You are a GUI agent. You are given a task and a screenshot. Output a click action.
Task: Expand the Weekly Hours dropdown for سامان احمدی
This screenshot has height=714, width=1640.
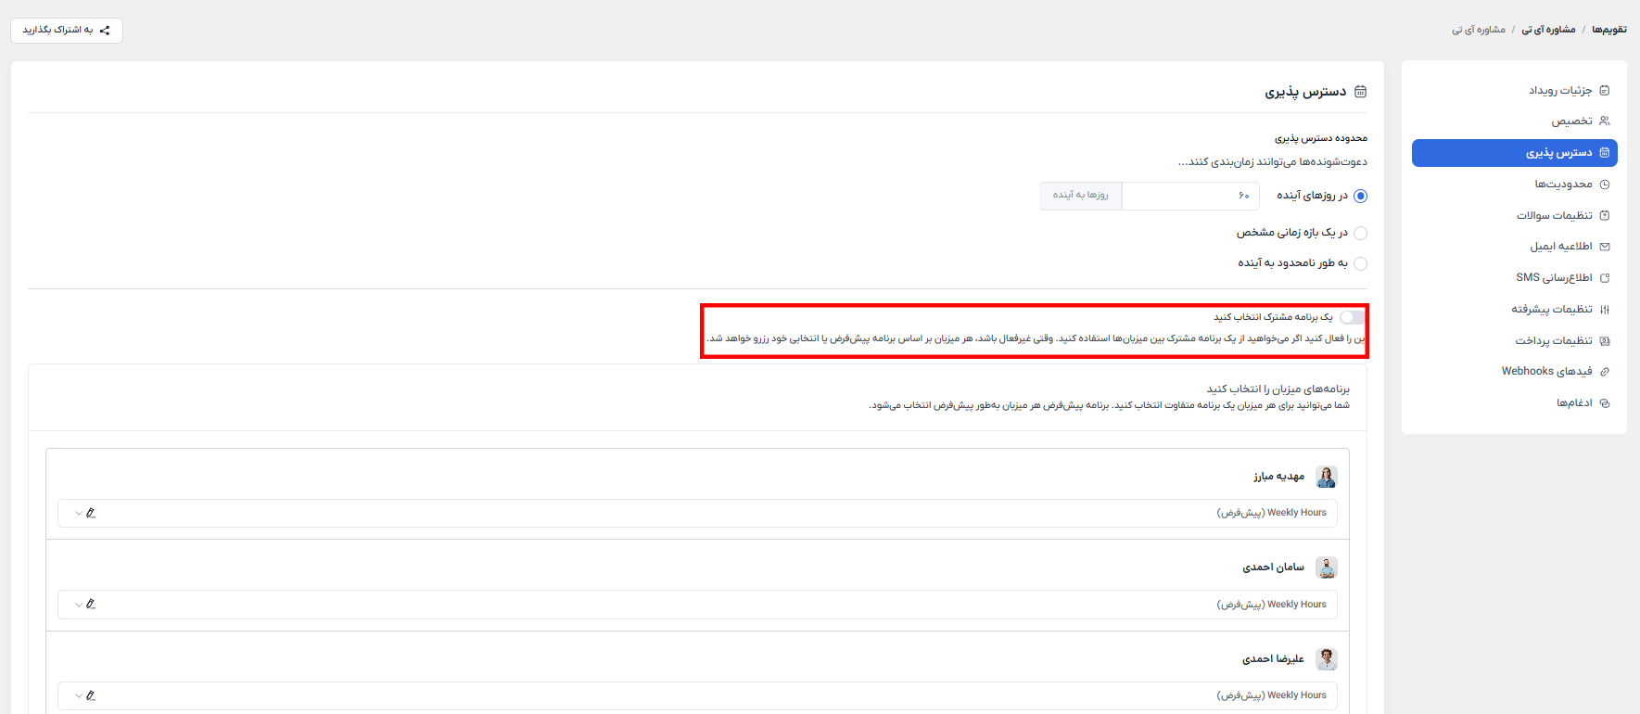click(x=79, y=605)
